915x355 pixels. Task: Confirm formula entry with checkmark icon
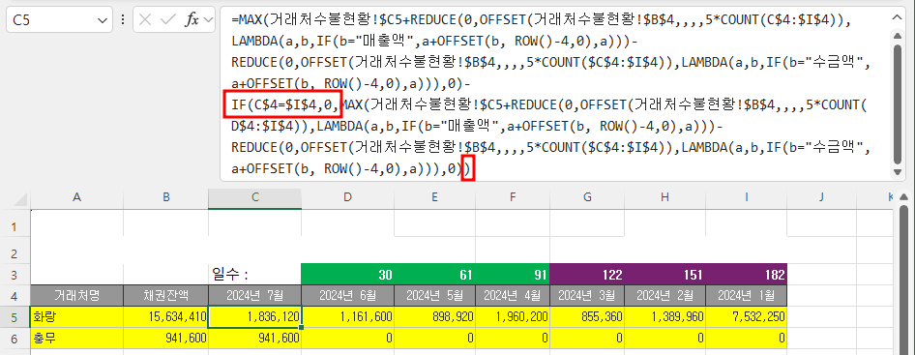(x=168, y=20)
